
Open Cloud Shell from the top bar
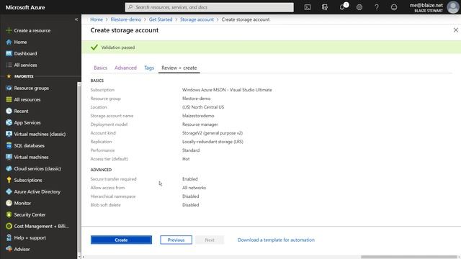click(x=308, y=7)
